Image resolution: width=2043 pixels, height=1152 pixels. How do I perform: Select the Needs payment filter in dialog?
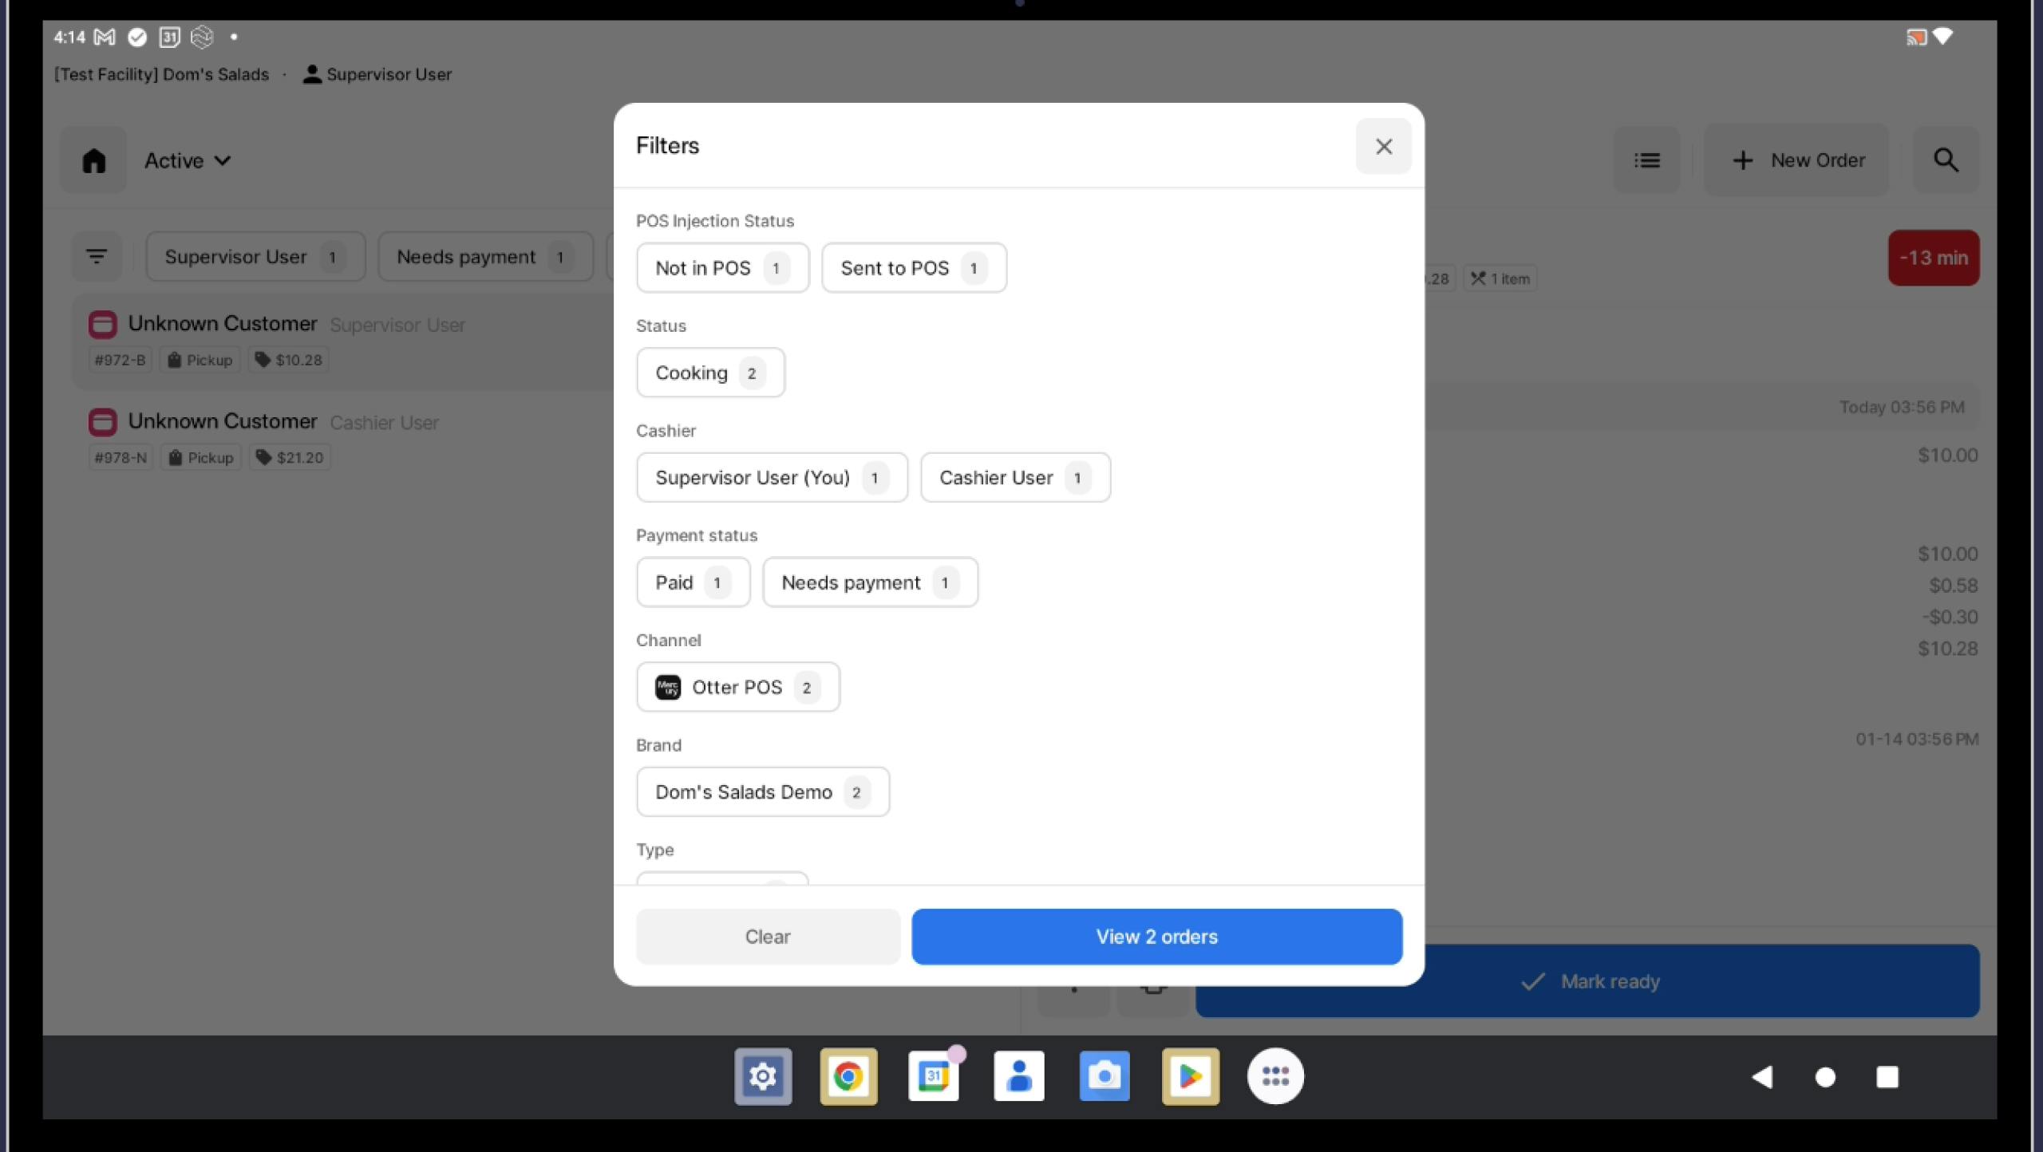[869, 582]
